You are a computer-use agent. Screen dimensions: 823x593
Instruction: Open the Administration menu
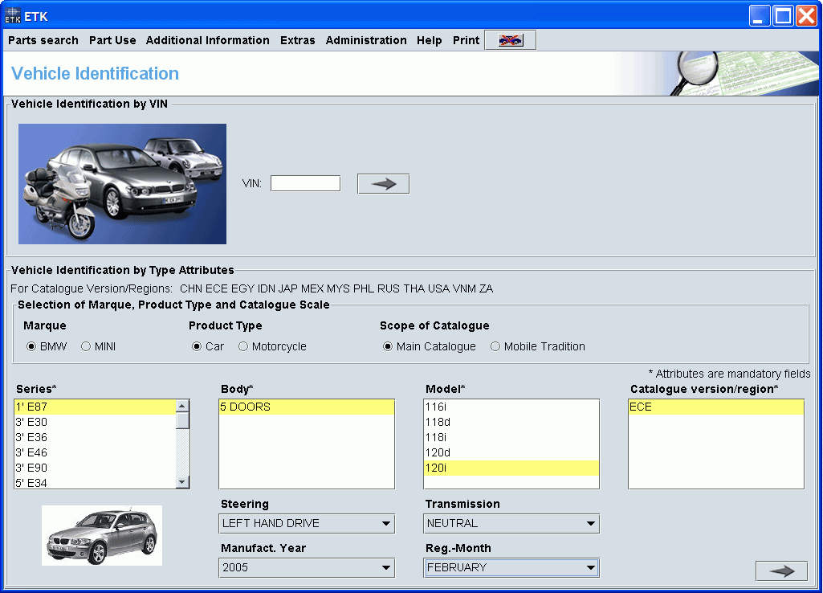(x=366, y=40)
